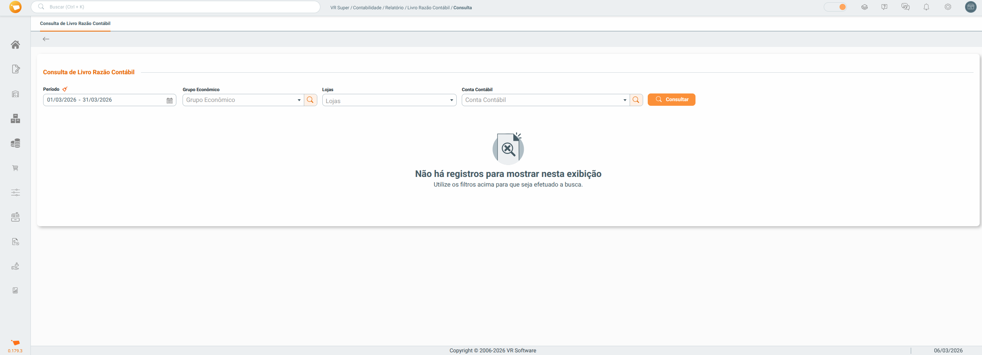Open the settings gear icon
This screenshot has width=982, height=355.
pos(948,7)
